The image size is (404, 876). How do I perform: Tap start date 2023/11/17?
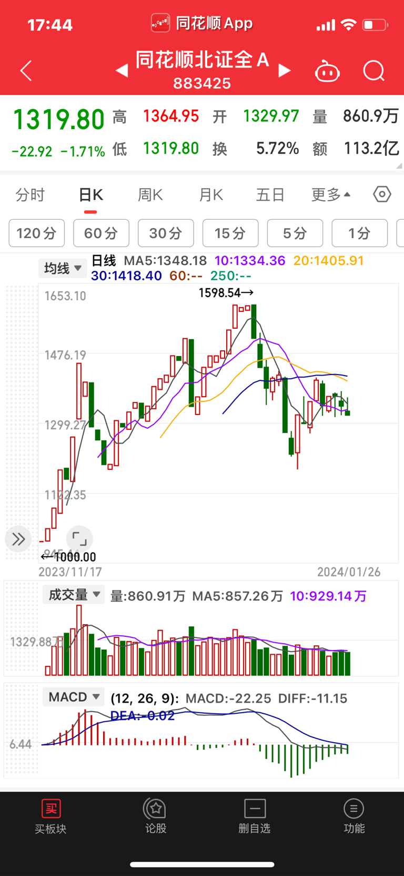[70, 572]
